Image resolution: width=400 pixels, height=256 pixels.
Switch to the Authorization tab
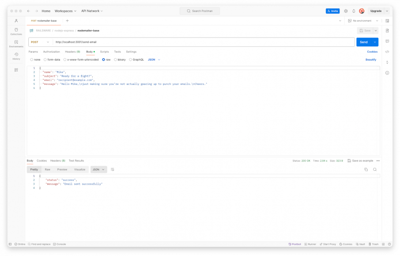(x=52, y=52)
